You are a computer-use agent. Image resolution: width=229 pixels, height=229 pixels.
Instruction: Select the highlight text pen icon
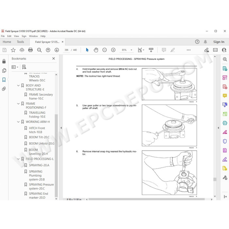[x=173, y=50]
